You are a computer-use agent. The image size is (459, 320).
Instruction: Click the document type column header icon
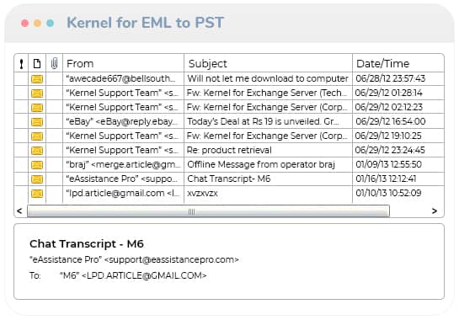pos(37,63)
